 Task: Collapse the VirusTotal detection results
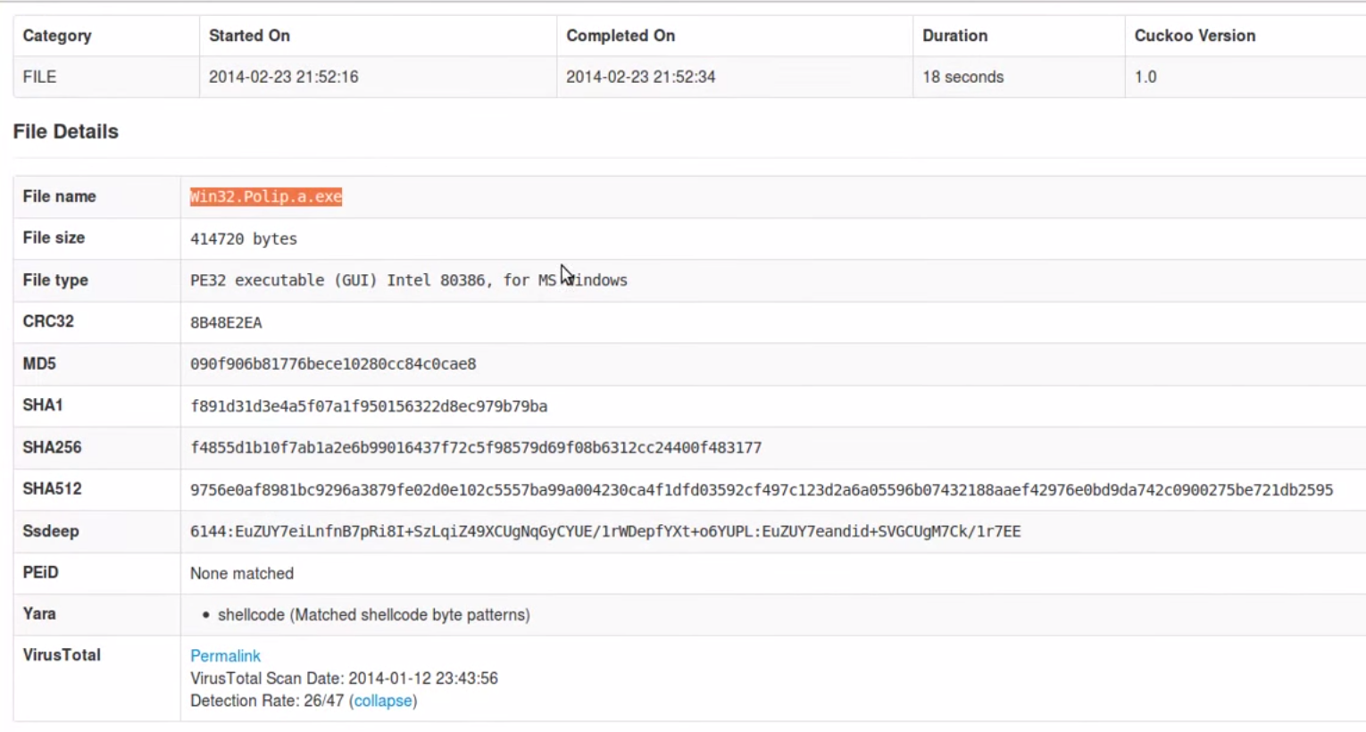tap(383, 701)
